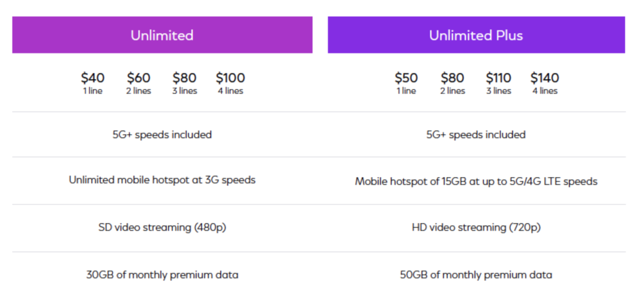Click "SD video streaming (480p)" row
Screen dimensions: 642x294
(162, 227)
